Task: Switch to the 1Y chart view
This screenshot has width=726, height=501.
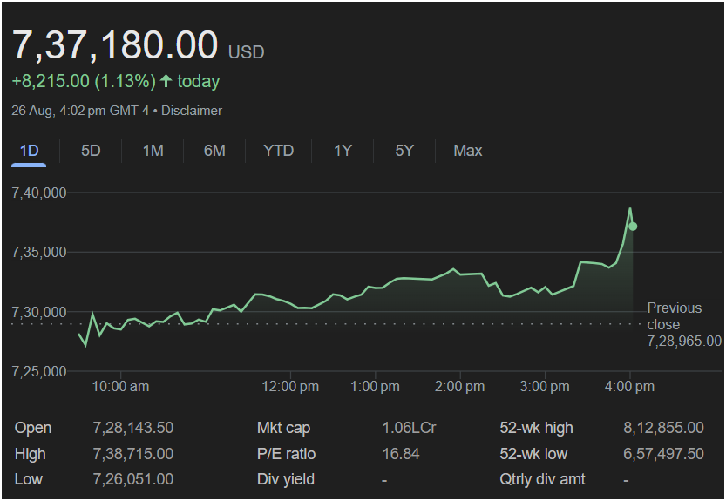Action: click(343, 151)
